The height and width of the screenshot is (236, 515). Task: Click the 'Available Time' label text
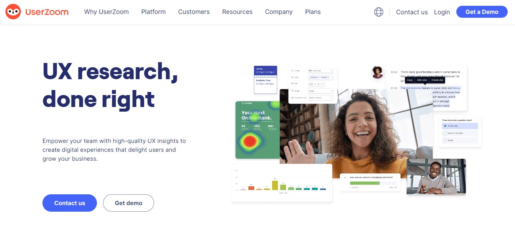(263, 80)
